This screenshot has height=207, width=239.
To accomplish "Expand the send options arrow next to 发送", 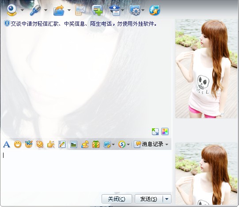I will 167,199.
